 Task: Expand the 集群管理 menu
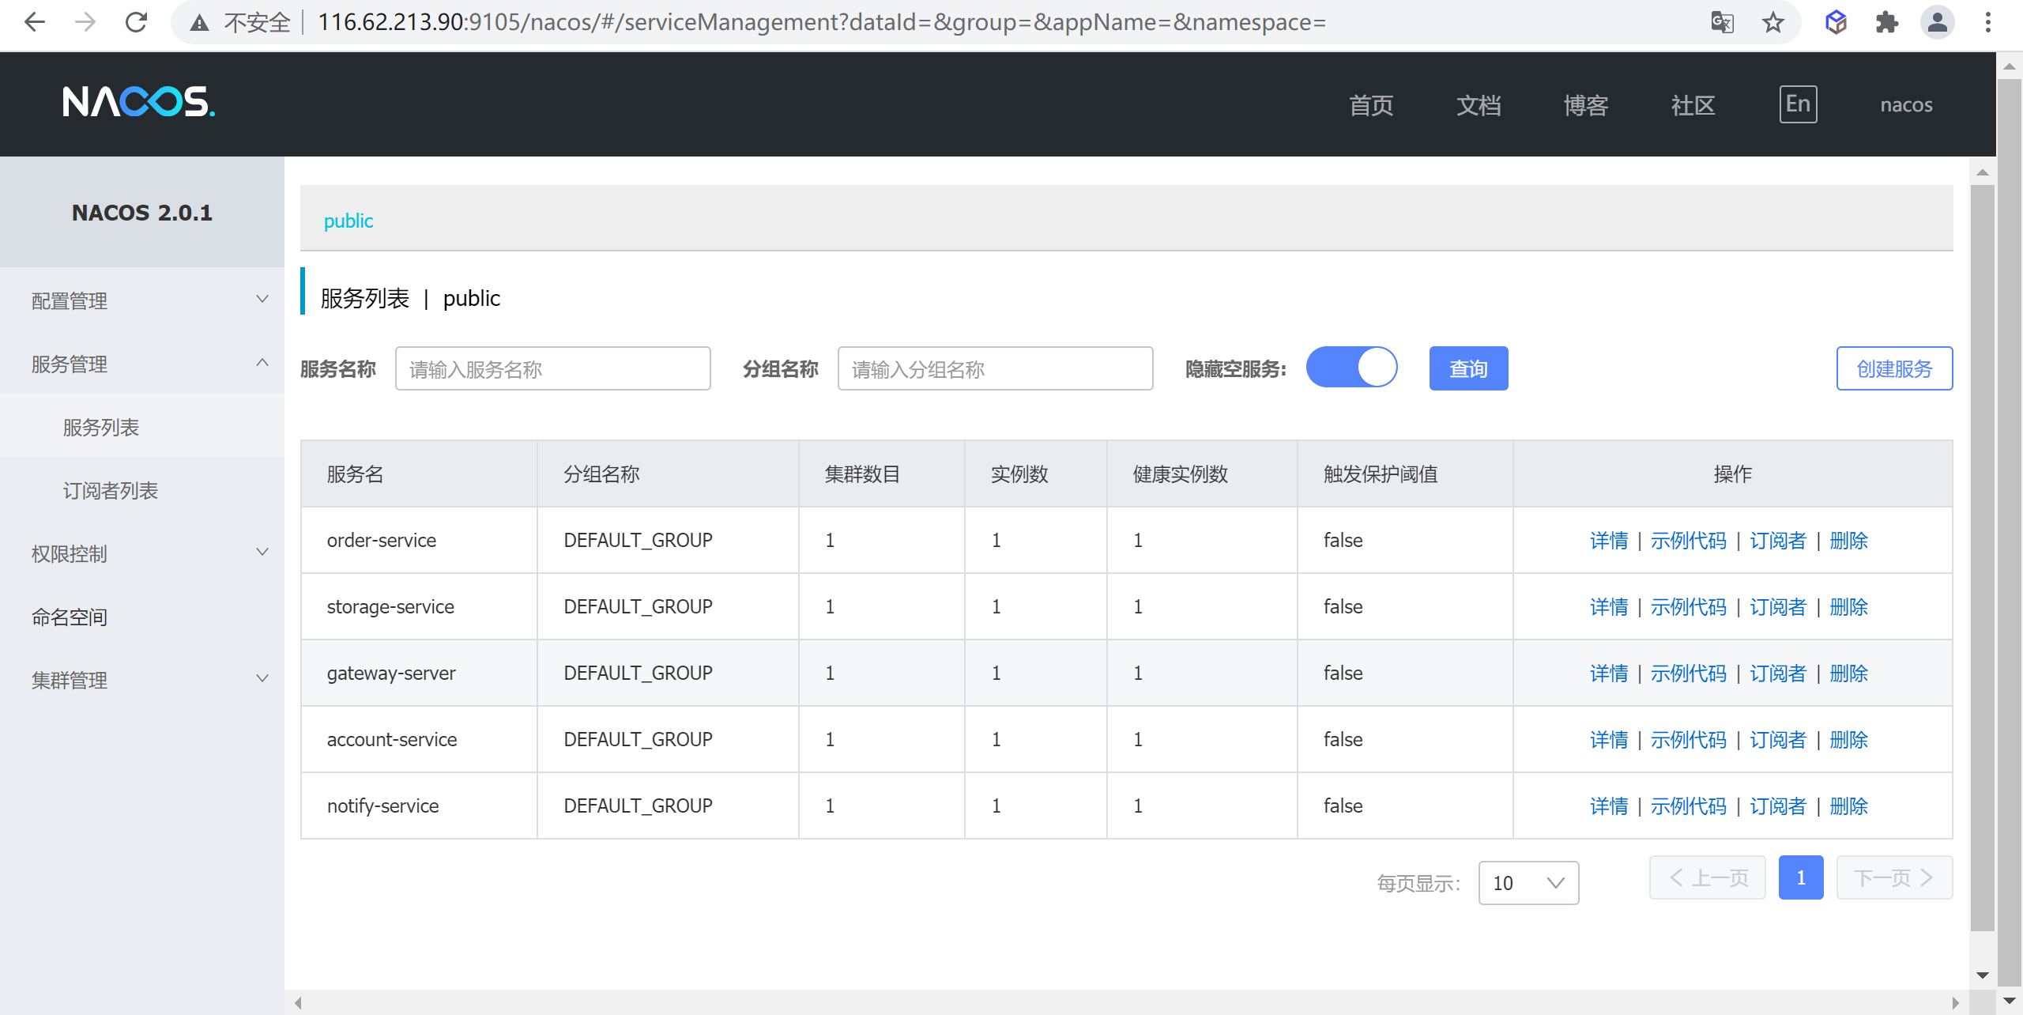pos(142,680)
